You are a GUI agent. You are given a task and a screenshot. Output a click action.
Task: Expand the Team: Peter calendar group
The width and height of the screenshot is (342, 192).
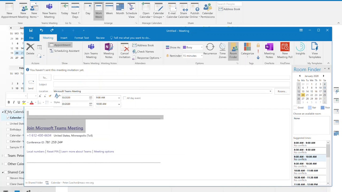click(x=3, y=156)
